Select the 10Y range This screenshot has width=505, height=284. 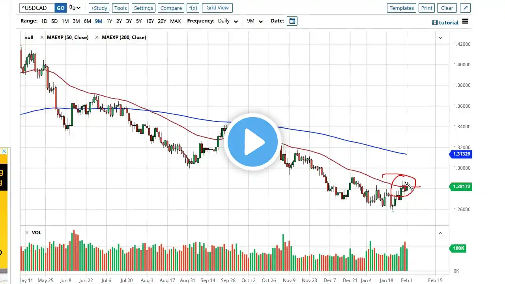click(150, 21)
